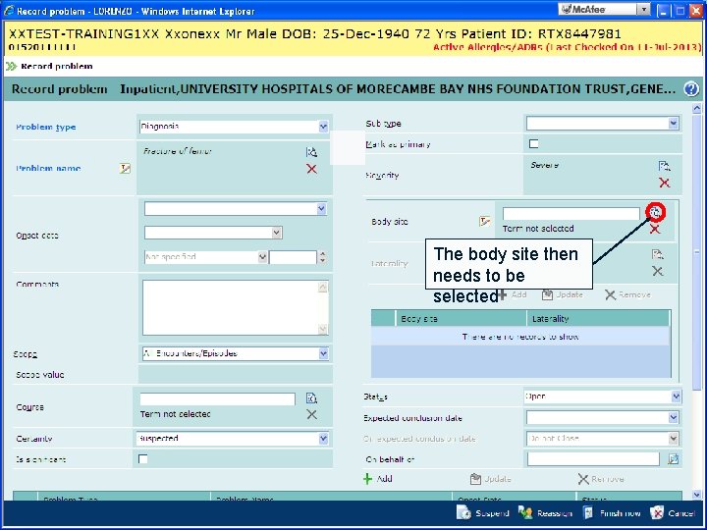Expand the Scope Encounters/Episodes dropdown
707x530 pixels.
pyautogui.click(x=323, y=353)
